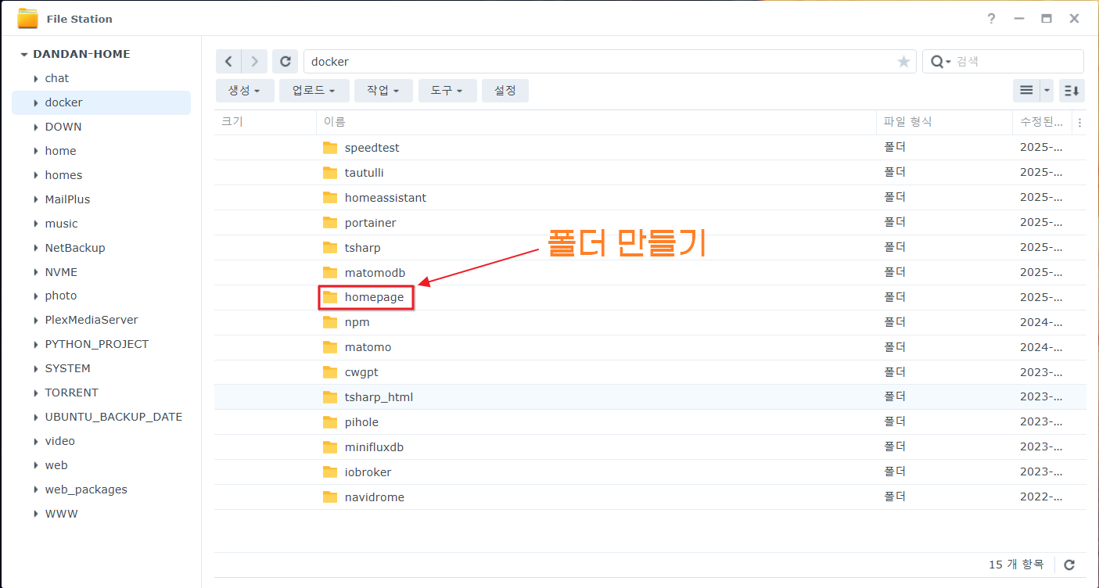
Task: Go forward with the right arrow button
Action: (x=254, y=62)
